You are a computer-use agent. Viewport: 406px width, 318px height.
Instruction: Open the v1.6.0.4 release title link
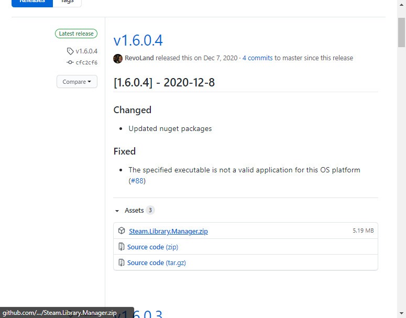point(138,40)
